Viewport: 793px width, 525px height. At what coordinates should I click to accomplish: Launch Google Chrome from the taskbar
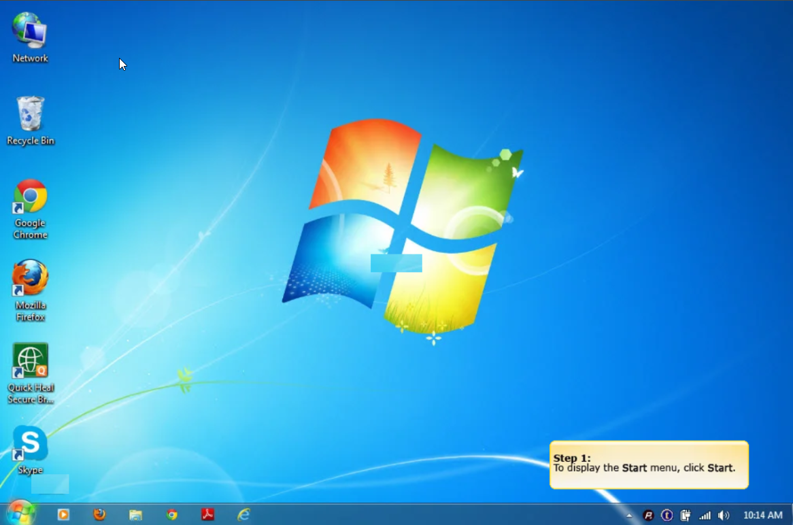click(172, 515)
